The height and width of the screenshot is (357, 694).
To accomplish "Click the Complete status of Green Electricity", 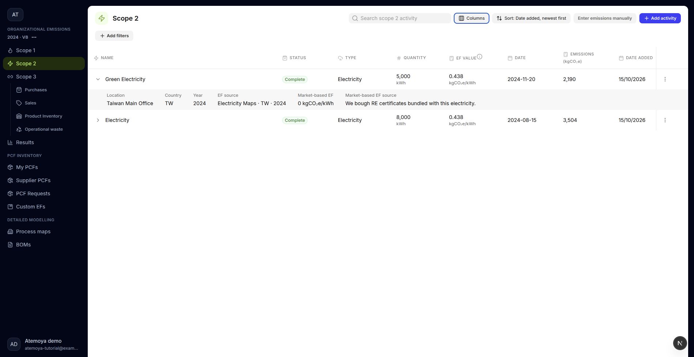I will 295,79.
